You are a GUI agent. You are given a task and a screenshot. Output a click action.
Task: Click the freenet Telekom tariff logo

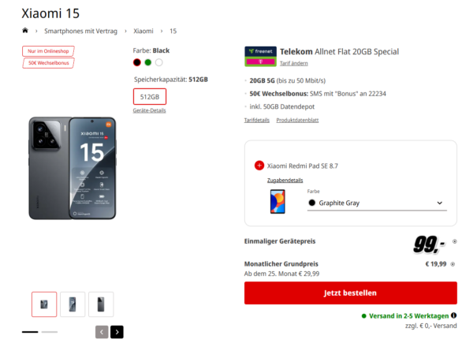(260, 55)
